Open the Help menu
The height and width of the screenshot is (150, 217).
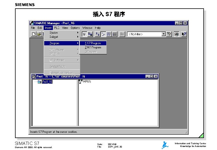[x=98, y=28]
